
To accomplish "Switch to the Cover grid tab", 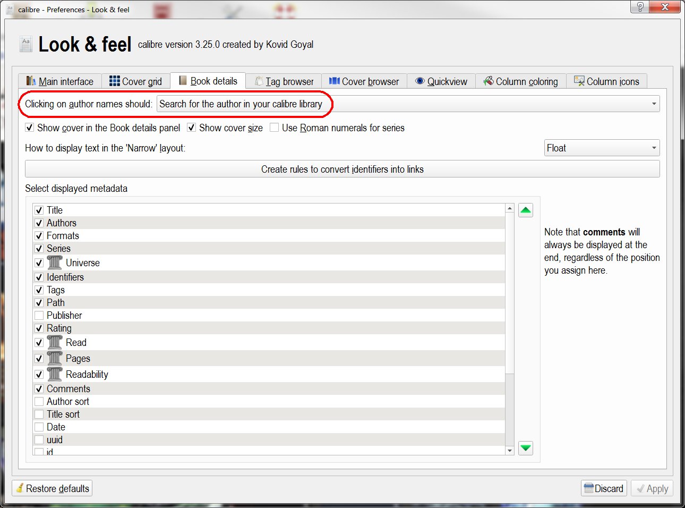I will pos(136,81).
